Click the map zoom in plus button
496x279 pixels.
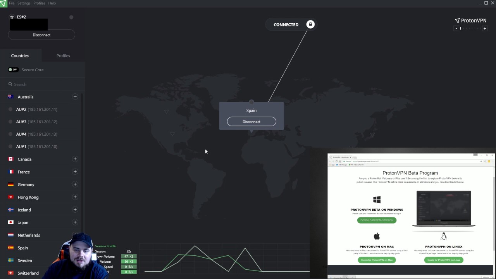(x=485, y=29)
